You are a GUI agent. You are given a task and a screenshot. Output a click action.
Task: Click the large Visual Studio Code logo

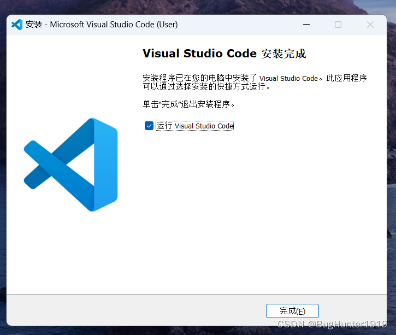click(70, 164)
